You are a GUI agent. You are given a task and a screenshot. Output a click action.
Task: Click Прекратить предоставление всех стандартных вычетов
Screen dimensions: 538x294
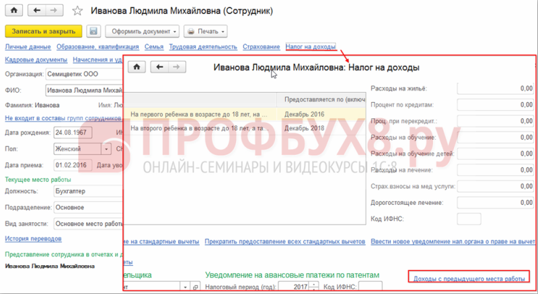pyautogui.click(x=284, y=241)
